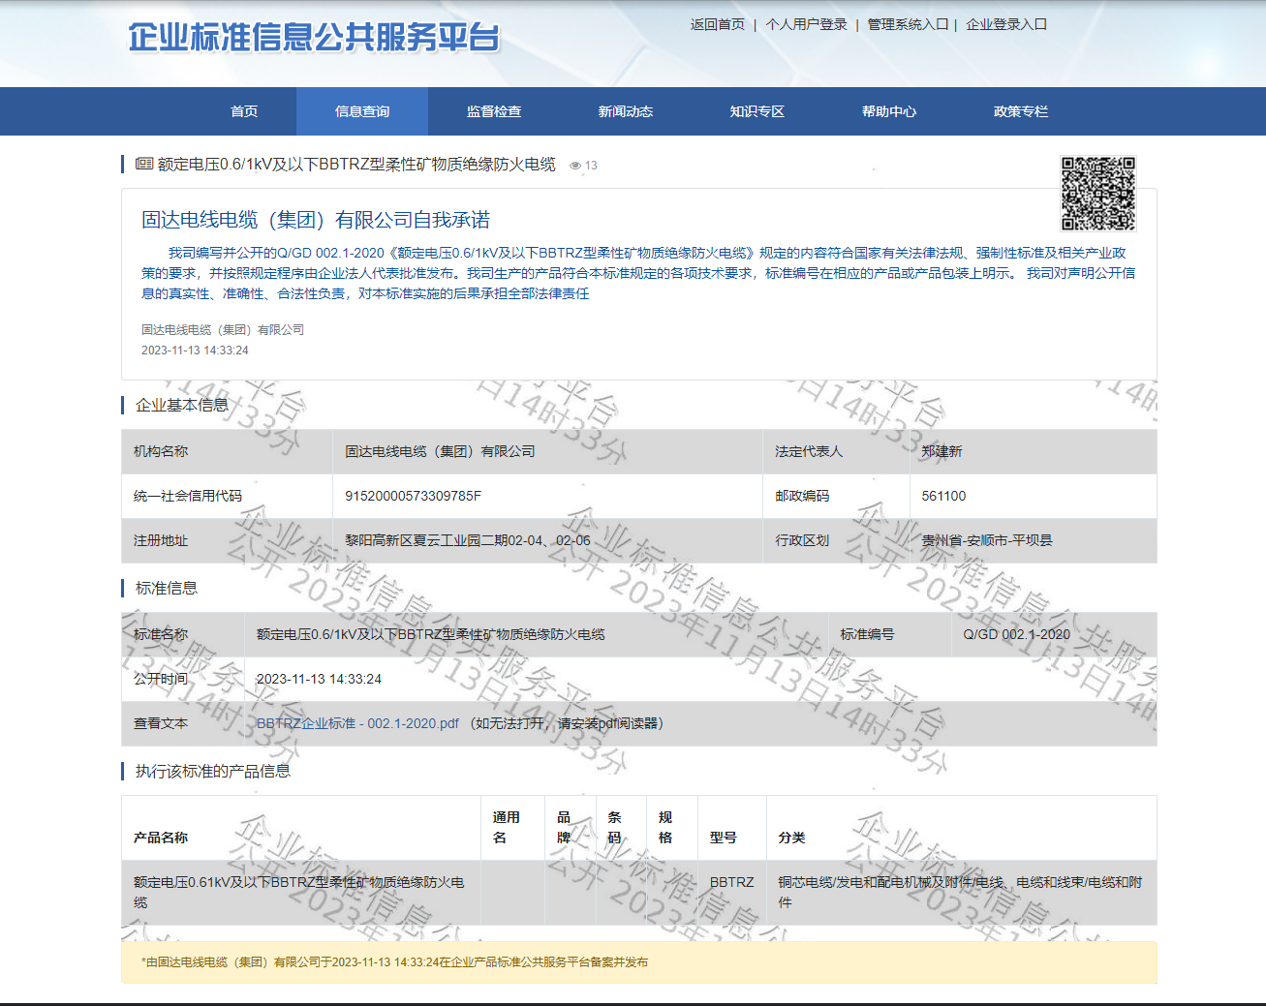This screenshot has height=1006, width=1266.
Task: Open the 首页 navigation tab
Action: click(244, 111)
